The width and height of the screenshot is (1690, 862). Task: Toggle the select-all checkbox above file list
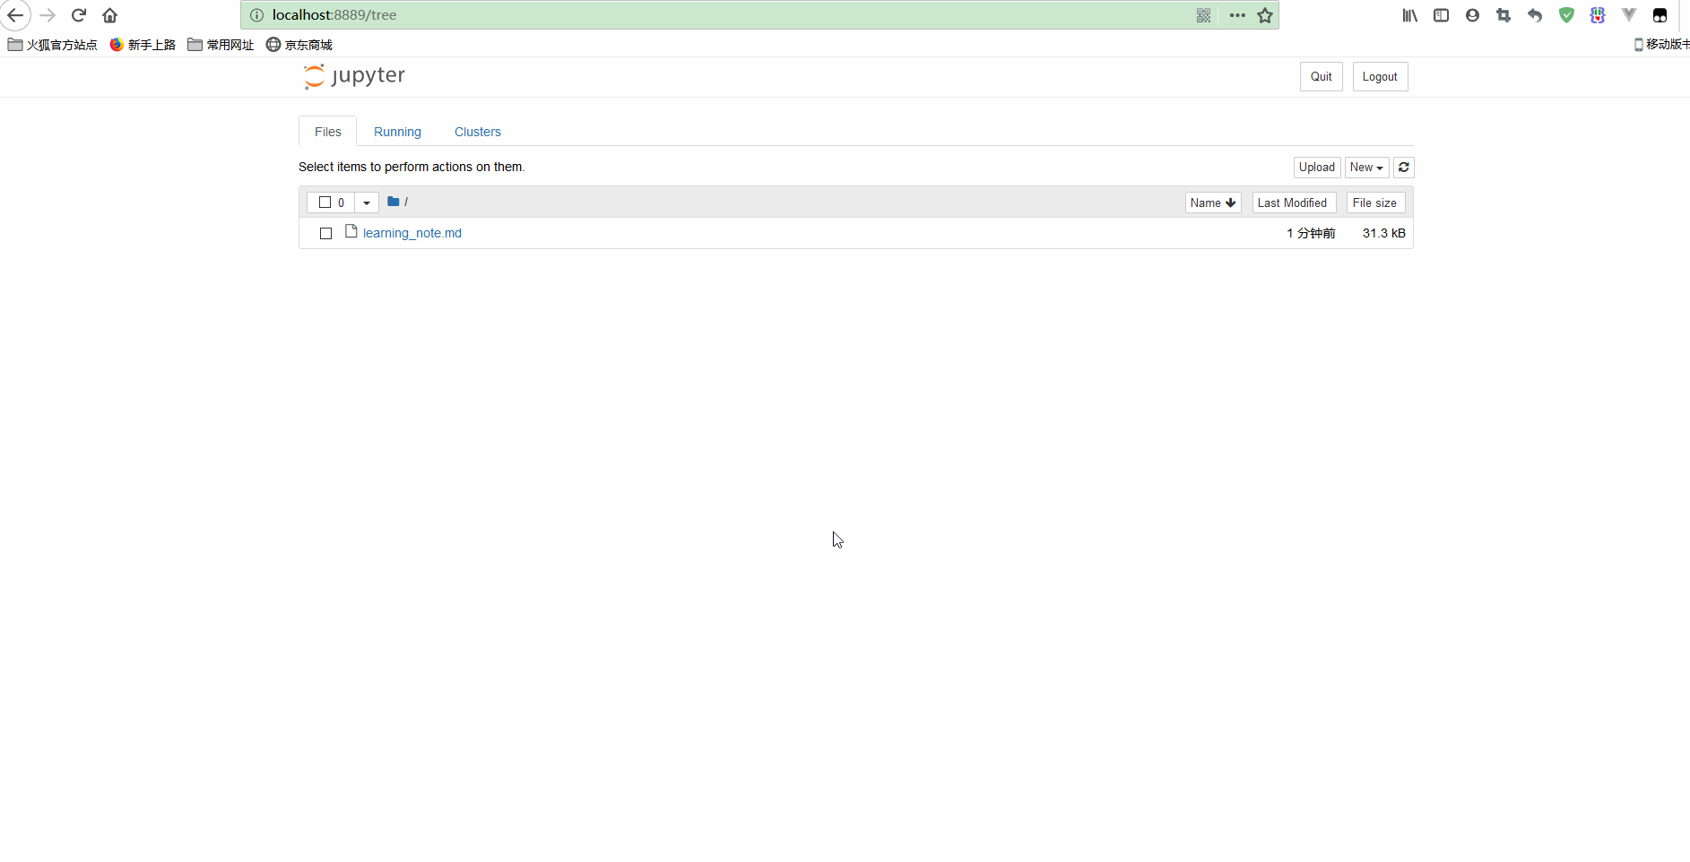coord(326,203)
